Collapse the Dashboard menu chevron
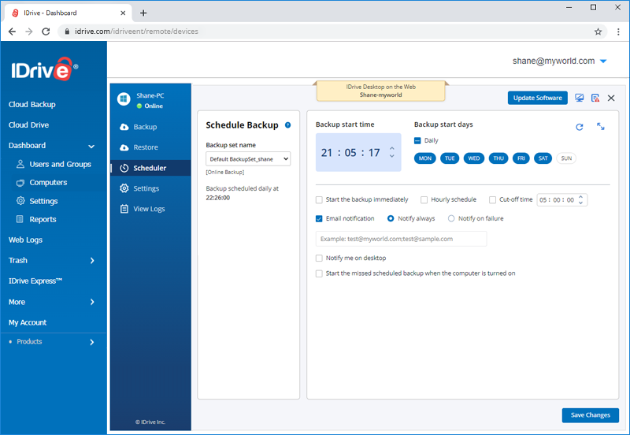630x435 pixels. click(91, 147)
